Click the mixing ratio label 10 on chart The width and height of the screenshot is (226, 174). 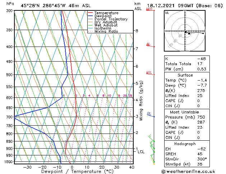coord(109,96)
